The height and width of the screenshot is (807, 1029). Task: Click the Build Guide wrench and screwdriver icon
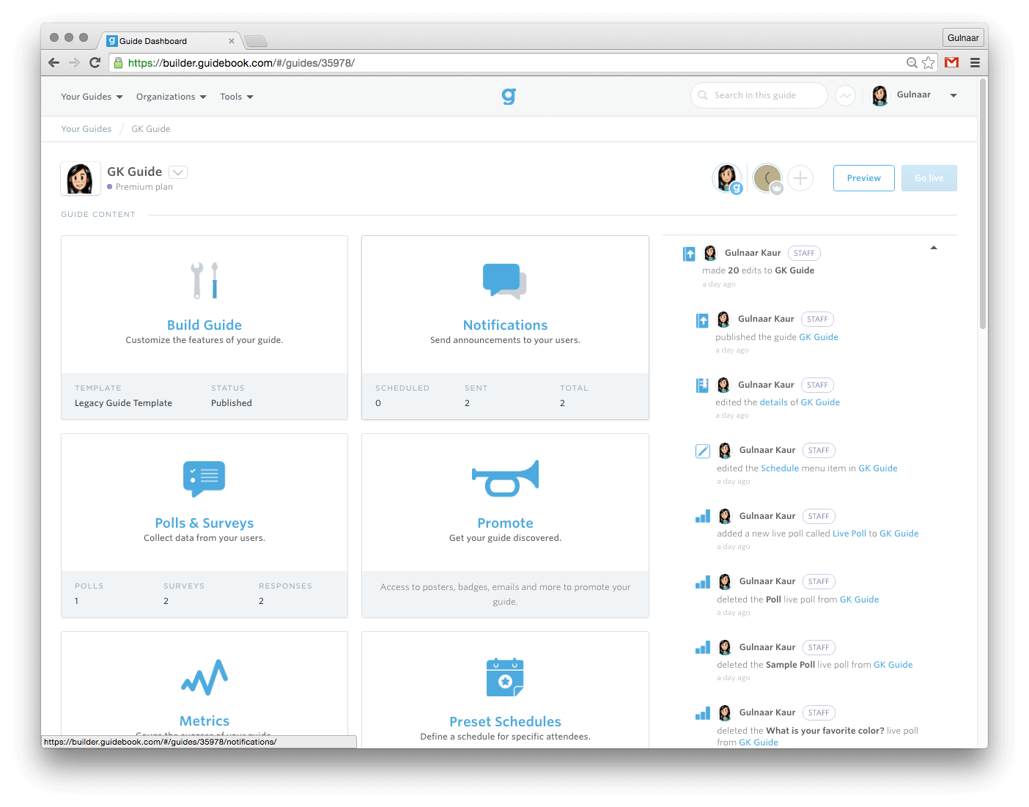[204, 281]
